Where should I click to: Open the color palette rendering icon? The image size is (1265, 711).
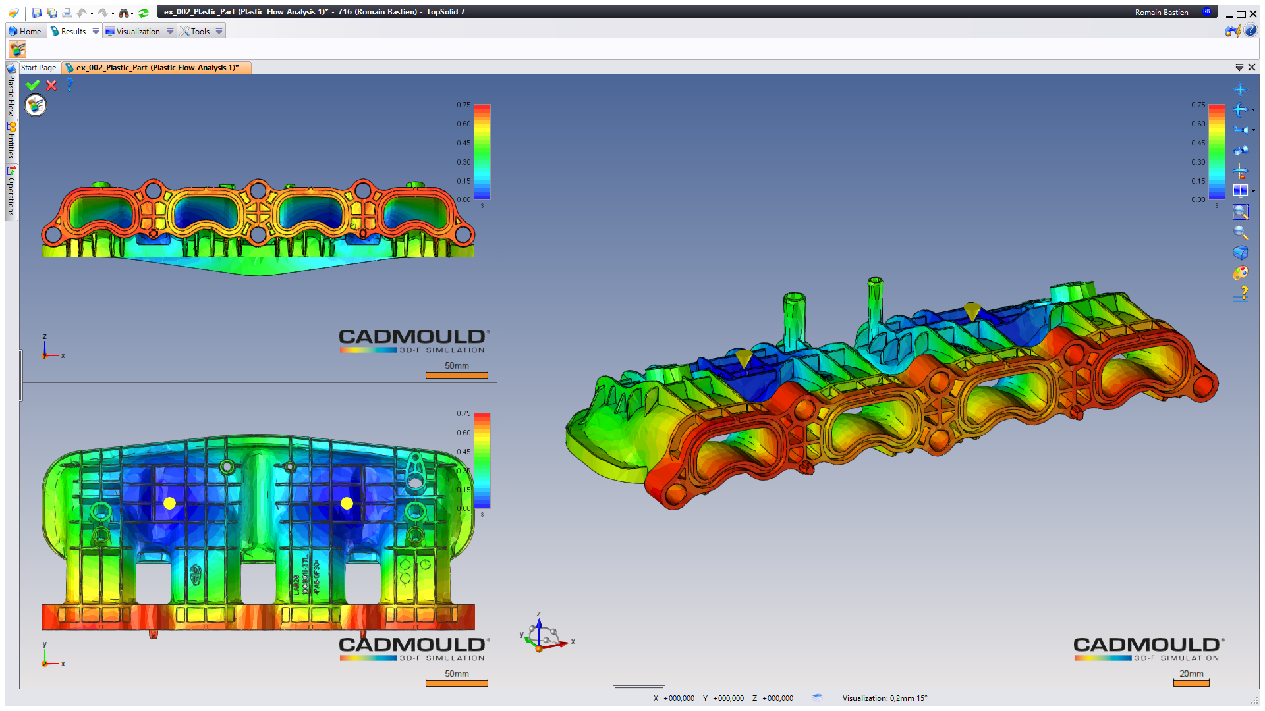1240,273
